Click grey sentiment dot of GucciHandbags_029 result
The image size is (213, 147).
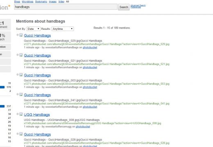(18, 35)
